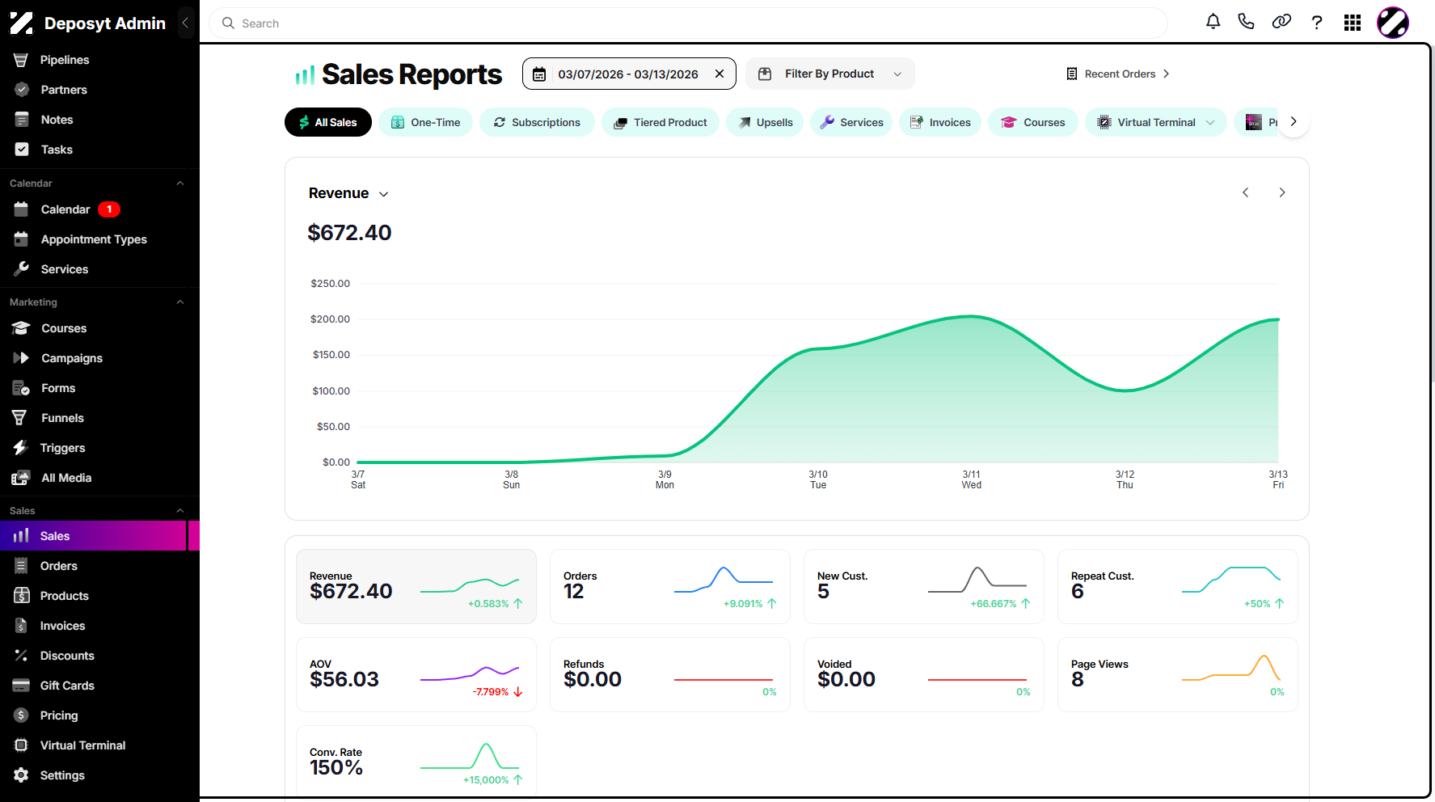The image size is (1435, 802).
Task: Click the Search input field
Action: (x=688, y=23)
